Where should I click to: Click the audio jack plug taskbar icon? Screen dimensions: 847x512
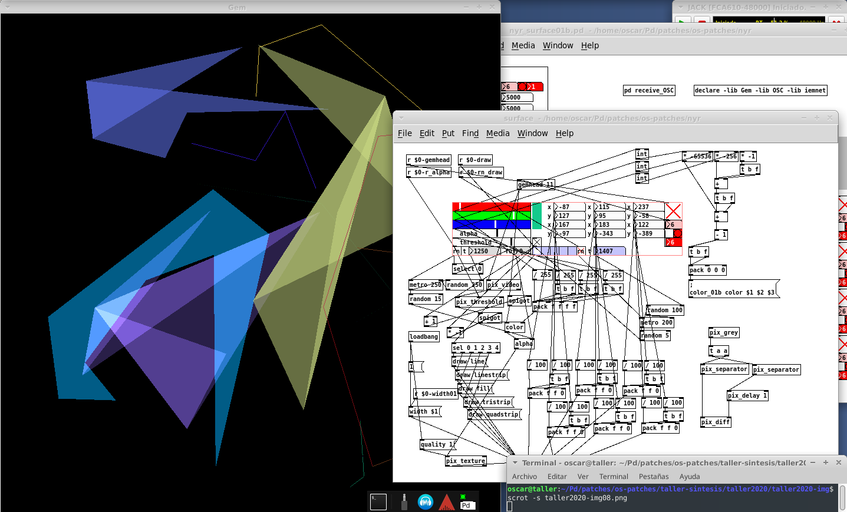(404, 501)
